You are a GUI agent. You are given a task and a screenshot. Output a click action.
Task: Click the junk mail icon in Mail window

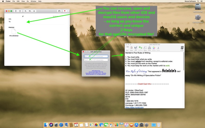[x=20, y=11]
